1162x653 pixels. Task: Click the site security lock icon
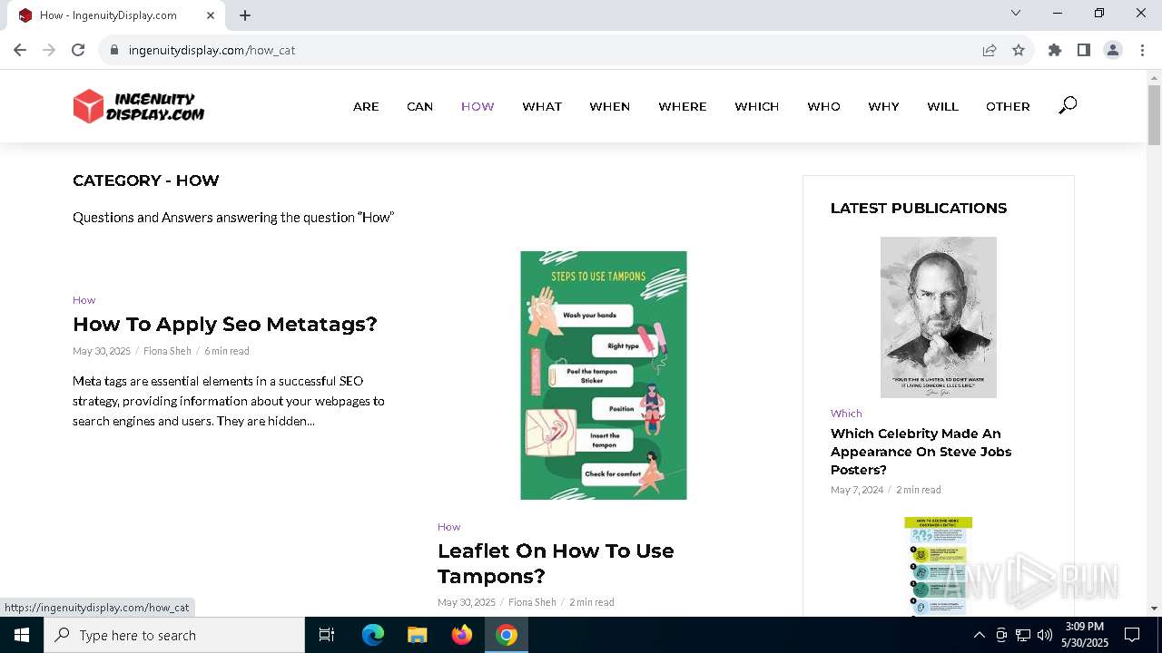pyautogui.click(x=114, y=50)
